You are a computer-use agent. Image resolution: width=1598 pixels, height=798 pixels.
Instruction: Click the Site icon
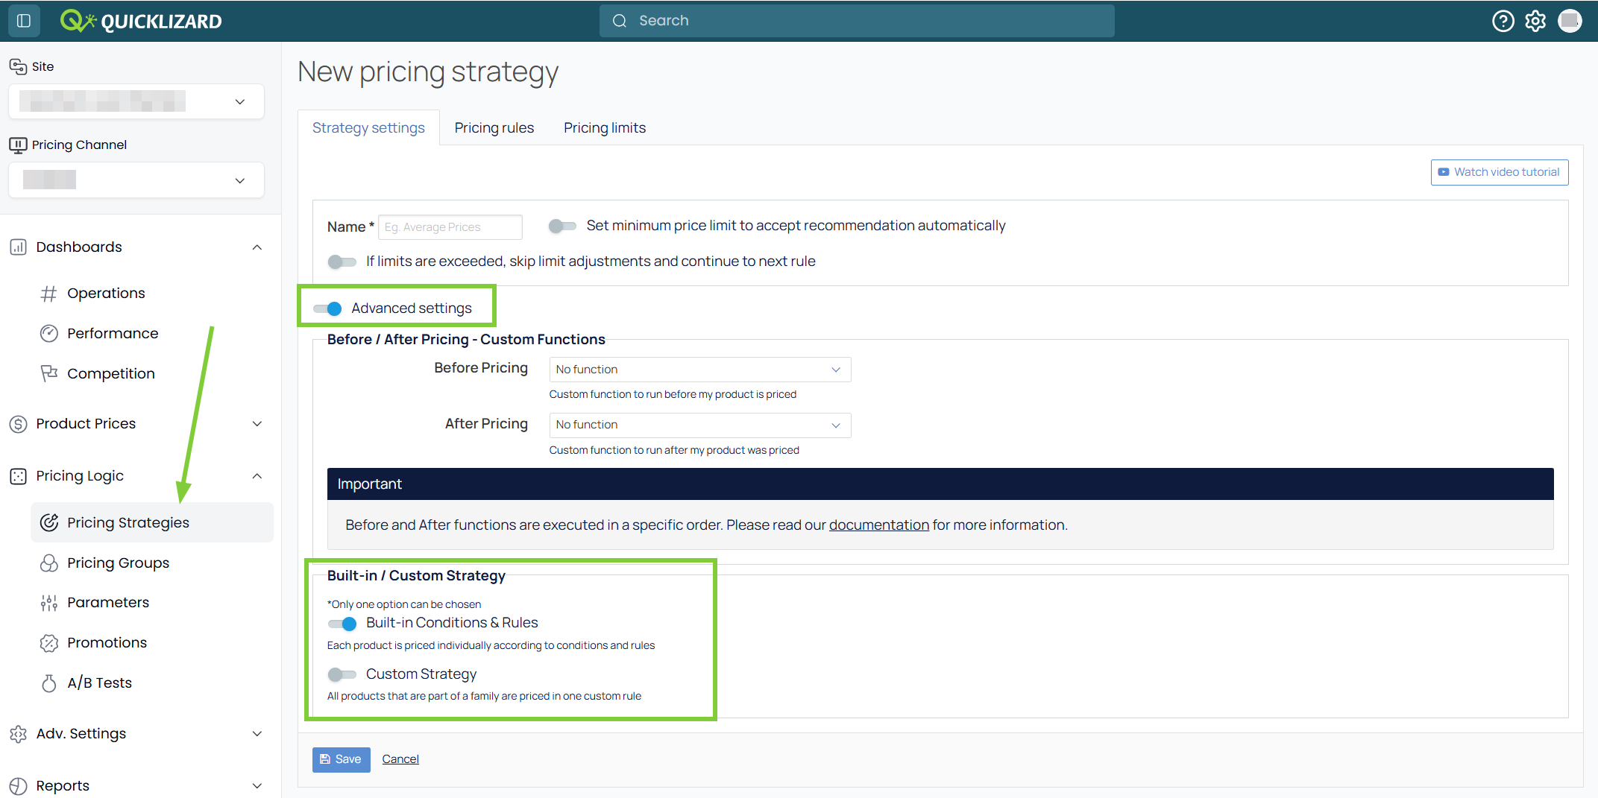click(x=18, y=66)
